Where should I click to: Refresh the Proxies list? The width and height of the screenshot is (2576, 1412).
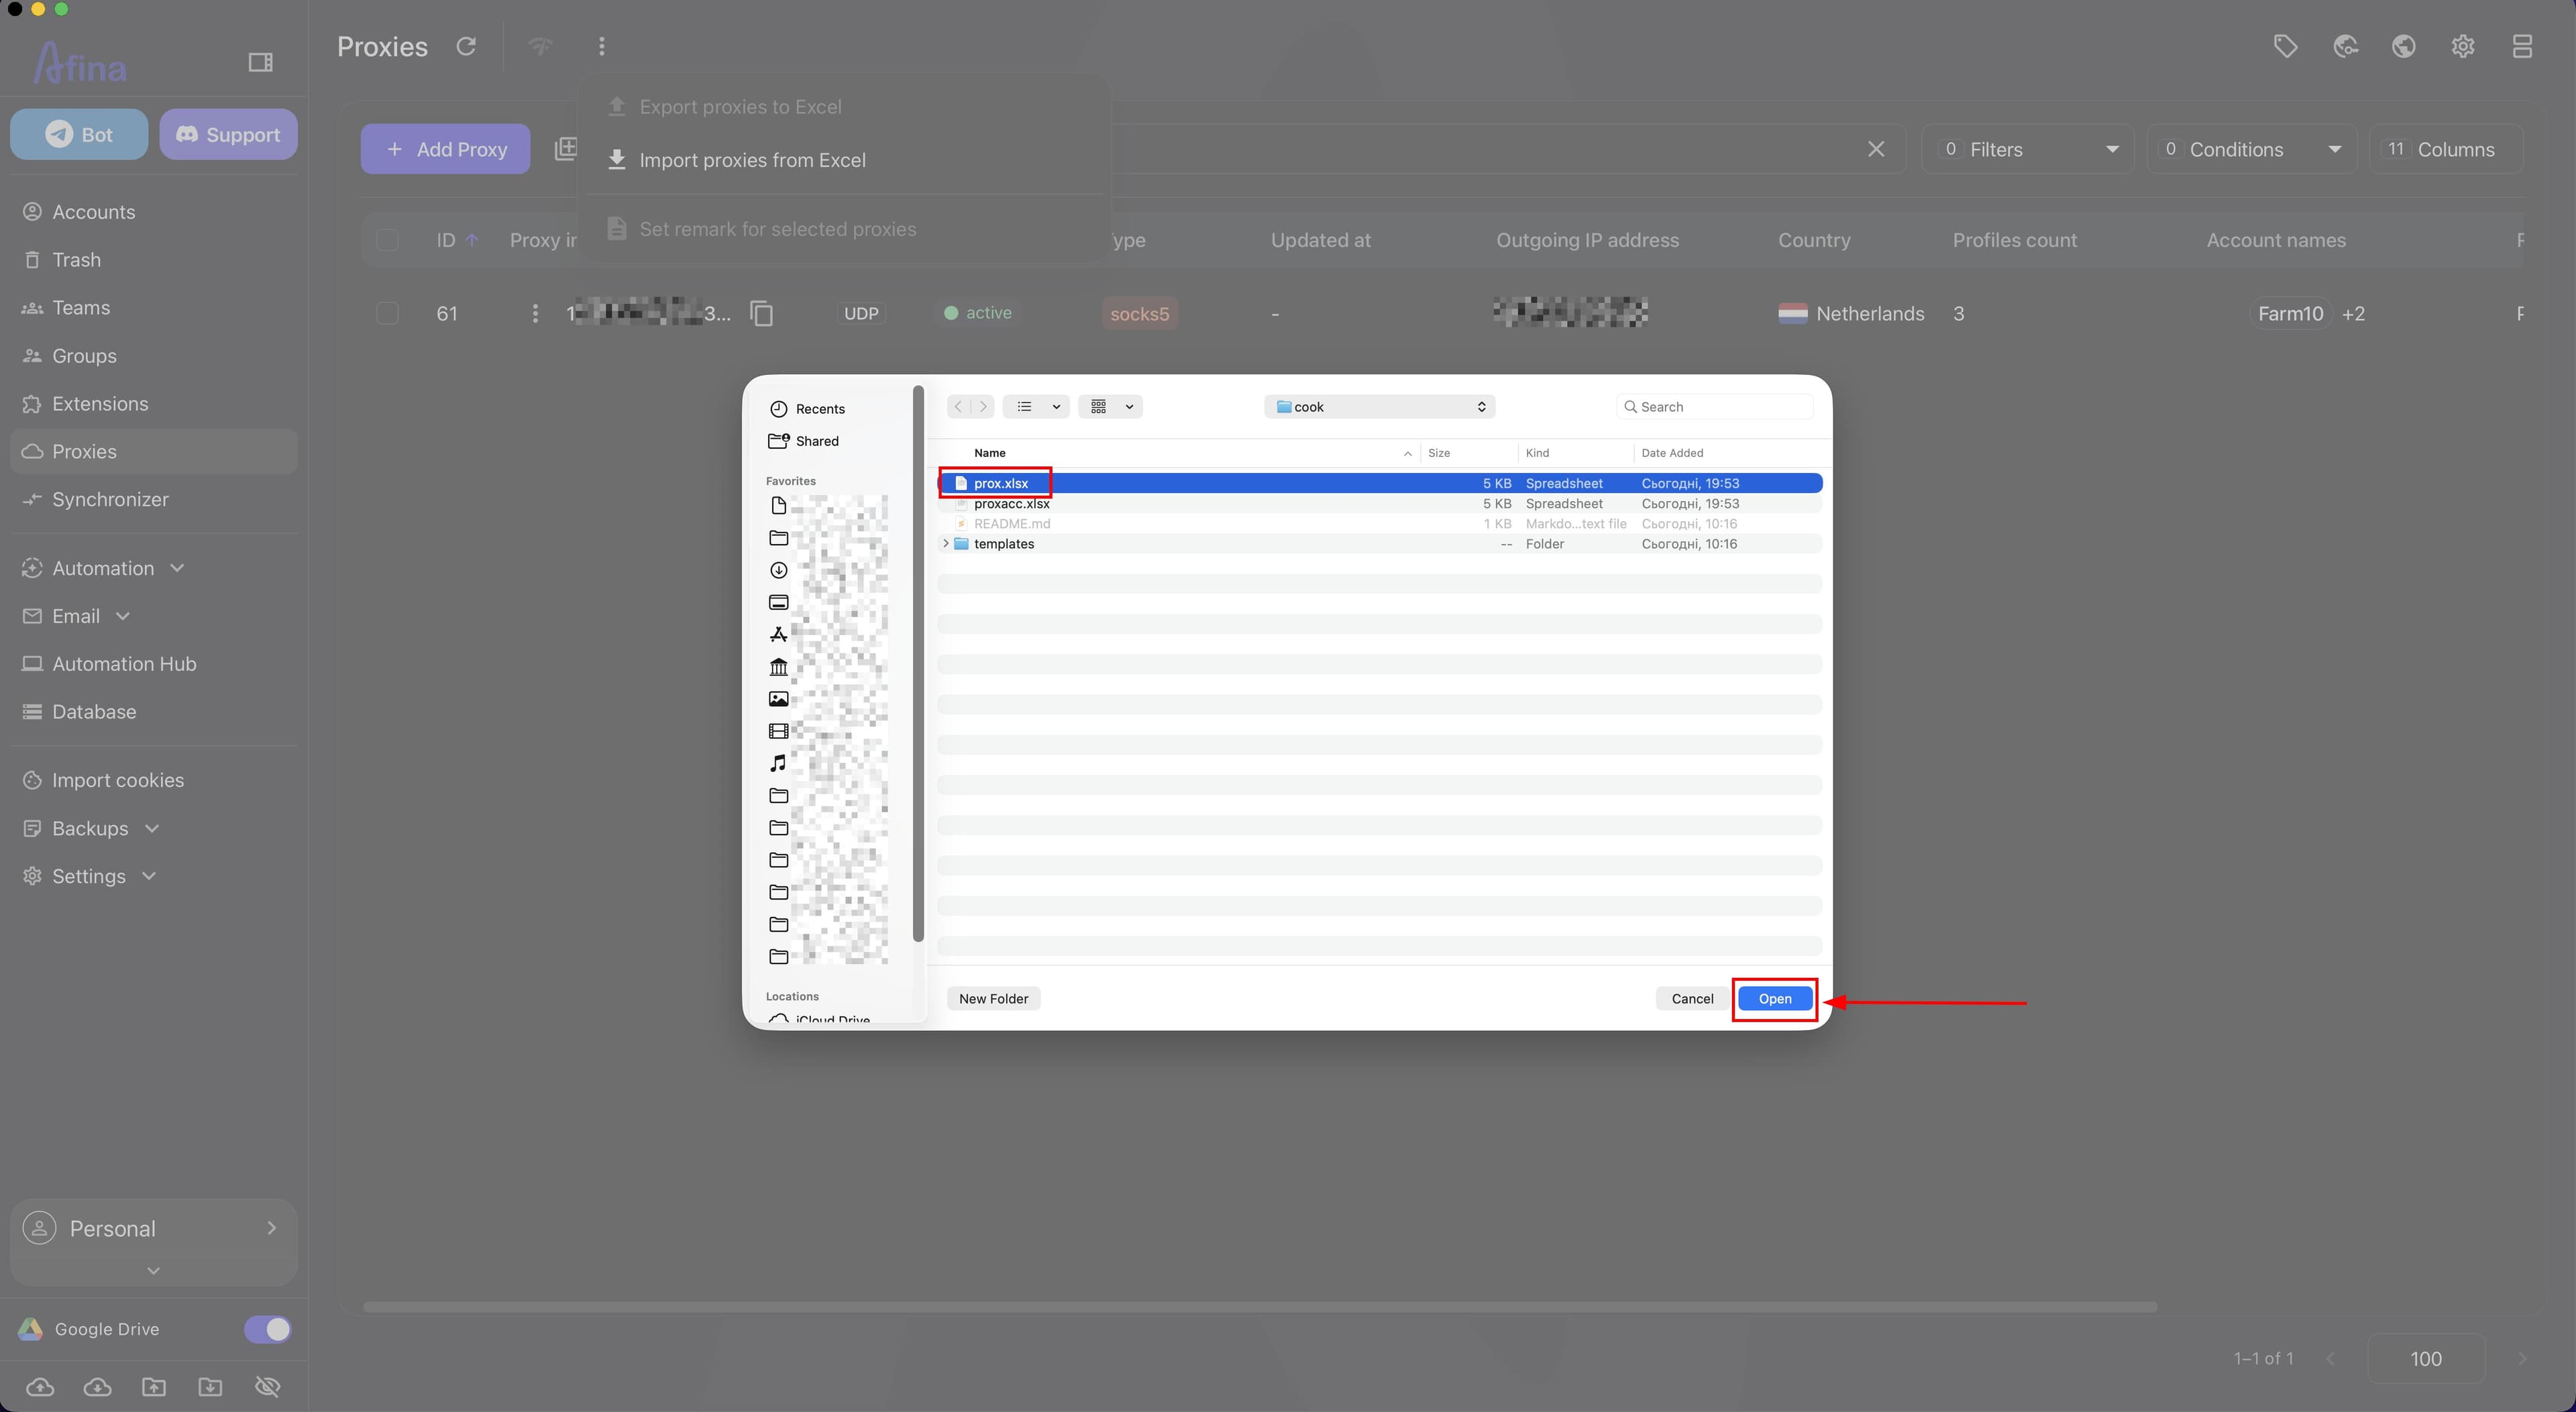click(x=466, y=46)
